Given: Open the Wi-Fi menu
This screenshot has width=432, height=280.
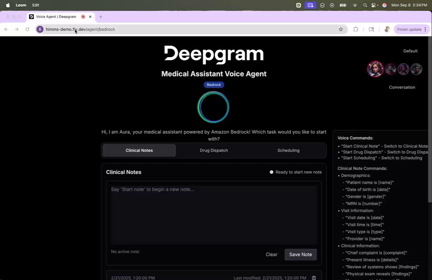Looking at the screenshot, I should pos(355,5).
